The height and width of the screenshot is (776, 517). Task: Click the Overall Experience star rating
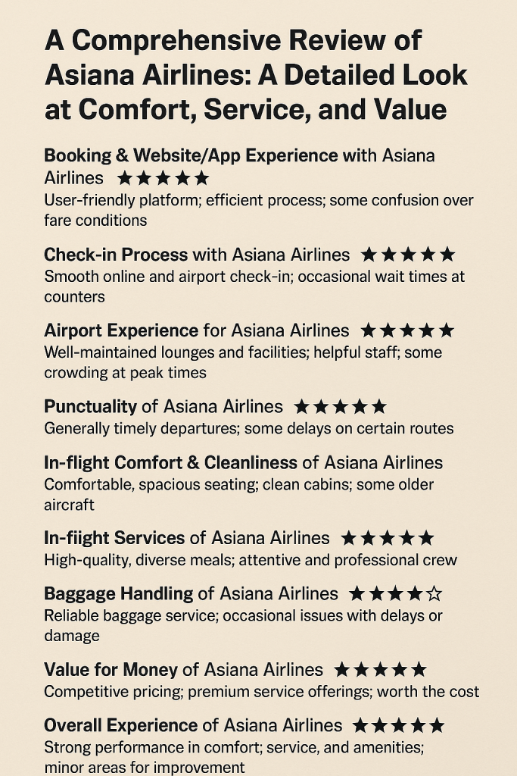398,725
